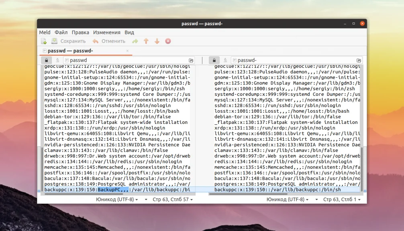Click small arrow before Стр 63, Стлб 57
404x231 pixels.
(146, 200)
